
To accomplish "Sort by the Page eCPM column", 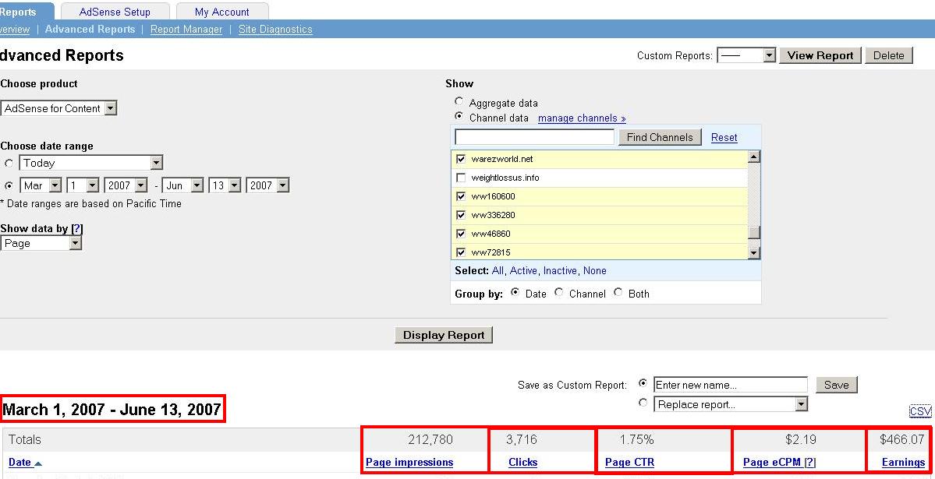I will 771,463.
